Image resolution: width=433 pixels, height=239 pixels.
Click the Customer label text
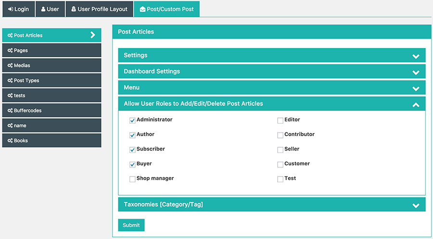pos(297,164)
